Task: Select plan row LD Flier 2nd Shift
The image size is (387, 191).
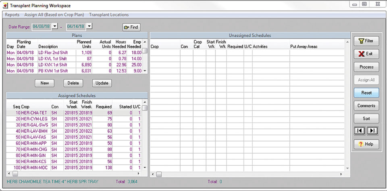Action: [74, 52]
